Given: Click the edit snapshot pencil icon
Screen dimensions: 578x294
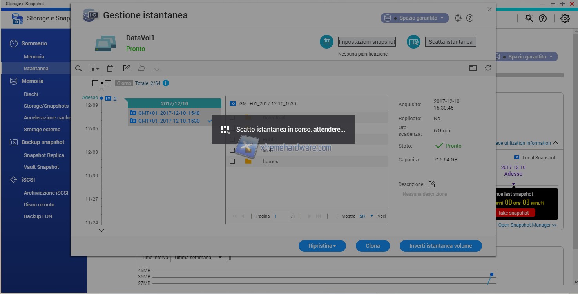Looking at the screenshot, I should click(x=126, y=69).
